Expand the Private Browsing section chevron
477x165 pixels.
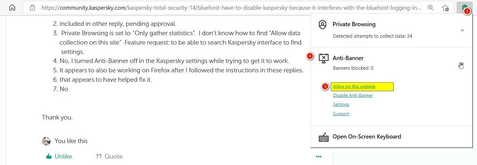click(462, 30)
